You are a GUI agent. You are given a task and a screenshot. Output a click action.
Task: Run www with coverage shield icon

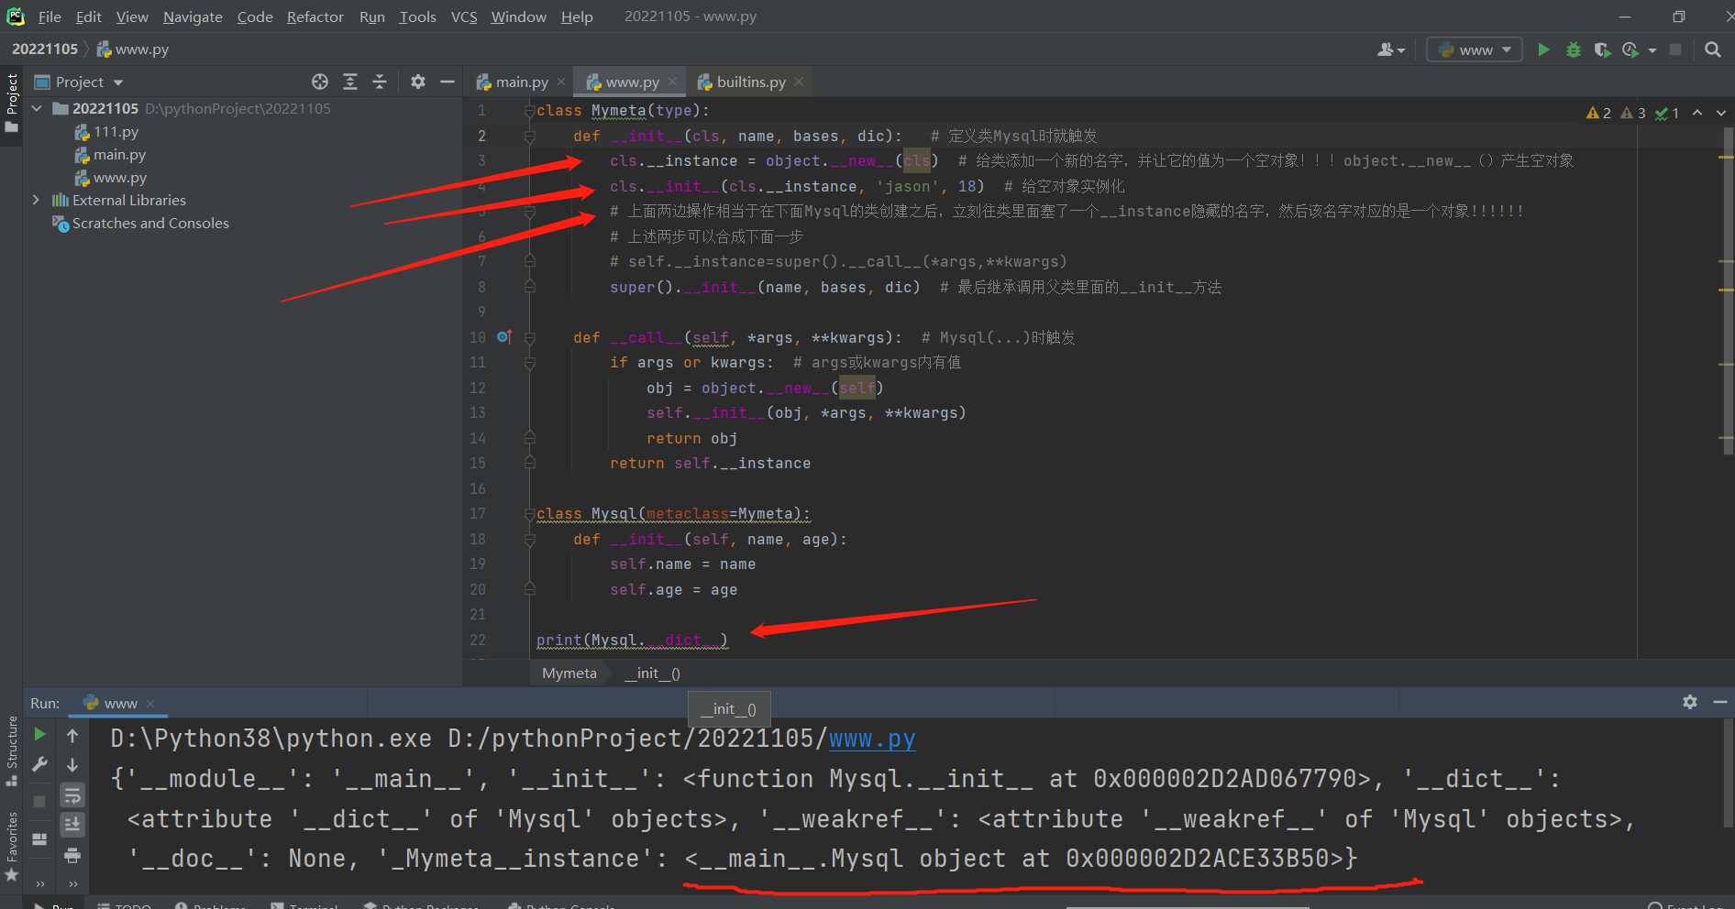1602,49
